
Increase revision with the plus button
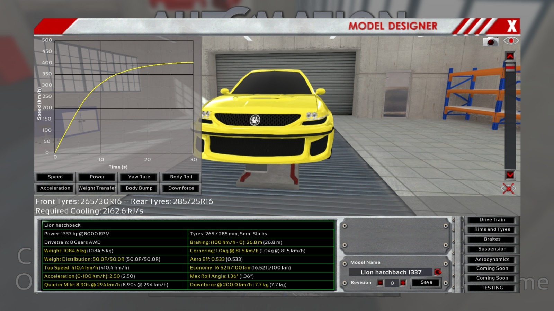pos(403,283)
